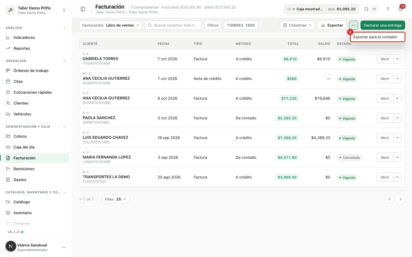Focus the Buscar receptor search field

[x=173, y=25]
